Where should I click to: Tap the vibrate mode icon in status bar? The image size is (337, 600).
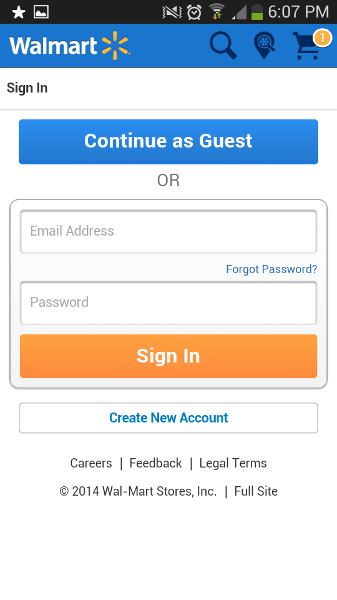tap(172, 12)
